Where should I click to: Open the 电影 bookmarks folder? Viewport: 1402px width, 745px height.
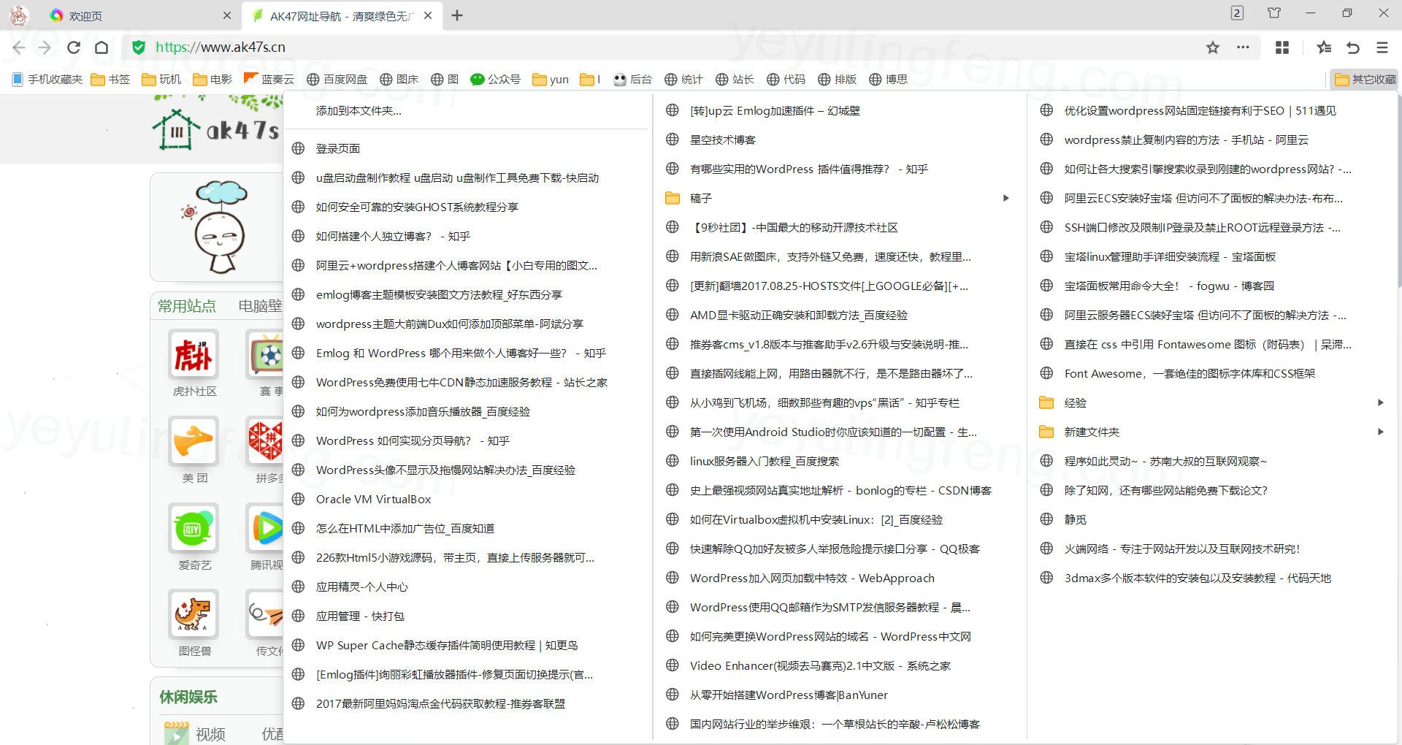point(212,79)
